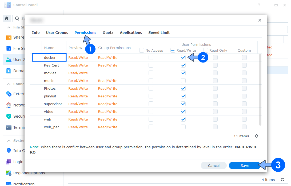Check Read/Write for music folder
291x186 pixels.
[183, 81]
